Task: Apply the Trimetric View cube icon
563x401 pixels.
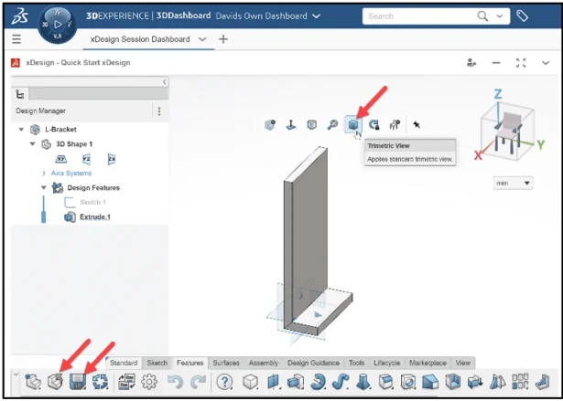Action: [x=352, y=125]
